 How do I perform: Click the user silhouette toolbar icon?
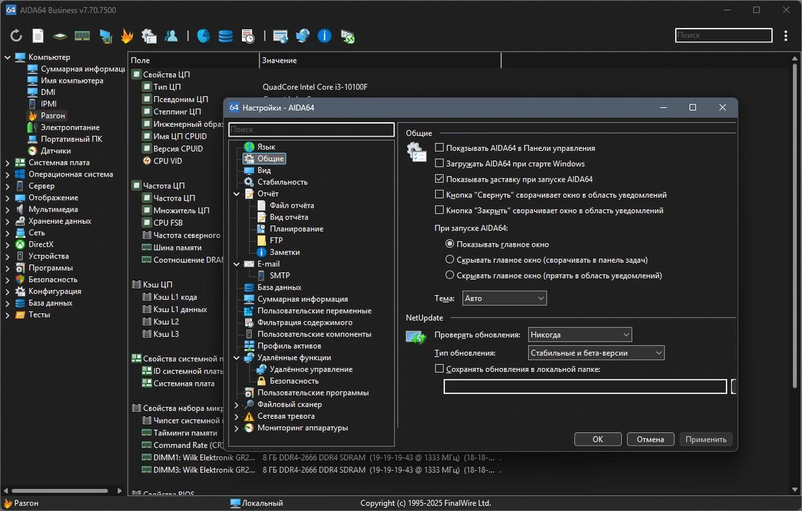(x=171, y=36)
